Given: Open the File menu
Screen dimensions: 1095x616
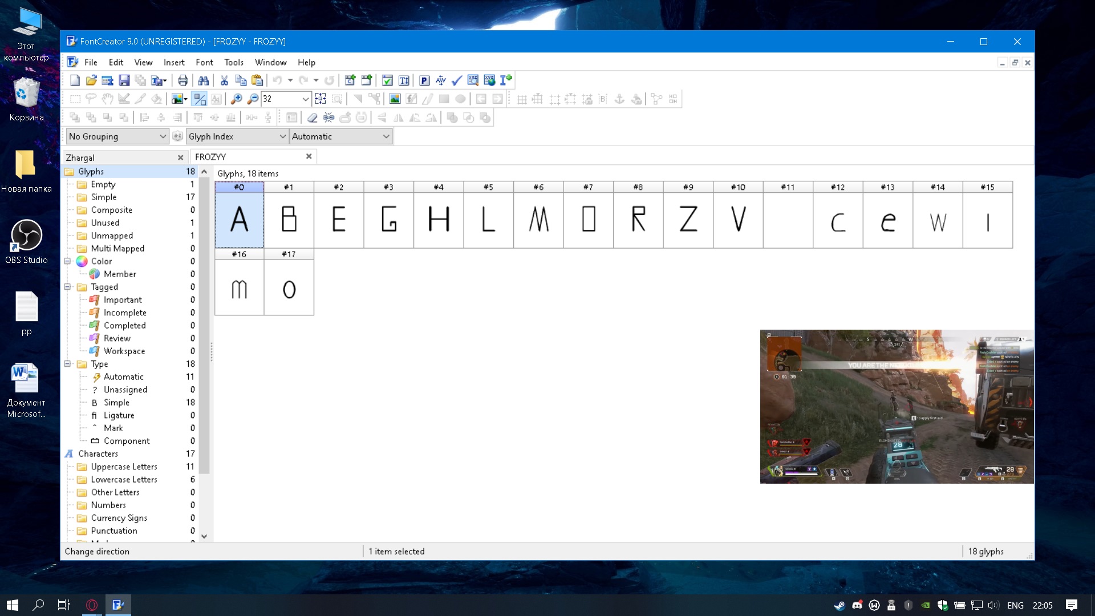Looking at the screenshot, I should [x=91, y=62].
